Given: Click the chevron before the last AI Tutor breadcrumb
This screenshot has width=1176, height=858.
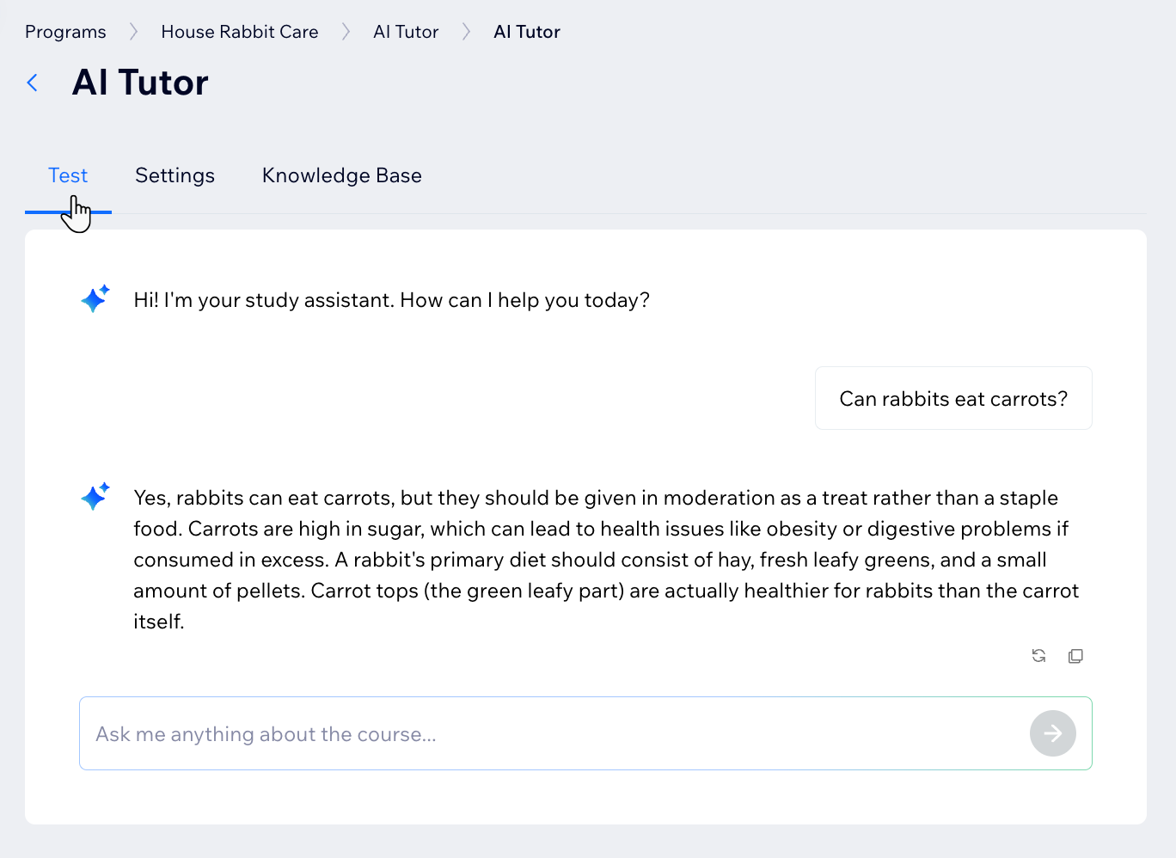Looking at the screenshot, I should pos(466,32).
